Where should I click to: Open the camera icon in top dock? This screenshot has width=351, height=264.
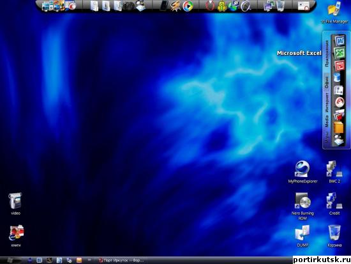129,6
